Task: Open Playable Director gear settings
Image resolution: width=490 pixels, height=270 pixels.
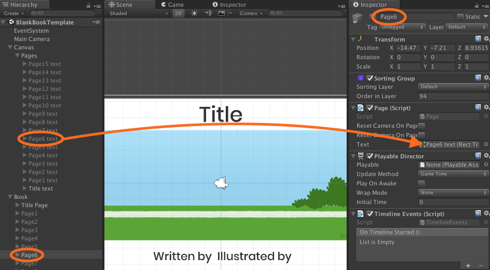Action: tap(486, 156)
